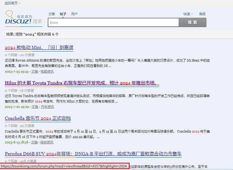Focus the search box containing 2024
Image resolution: width=233 pixels, height=170 pixels.
click(x=113, y=23)
